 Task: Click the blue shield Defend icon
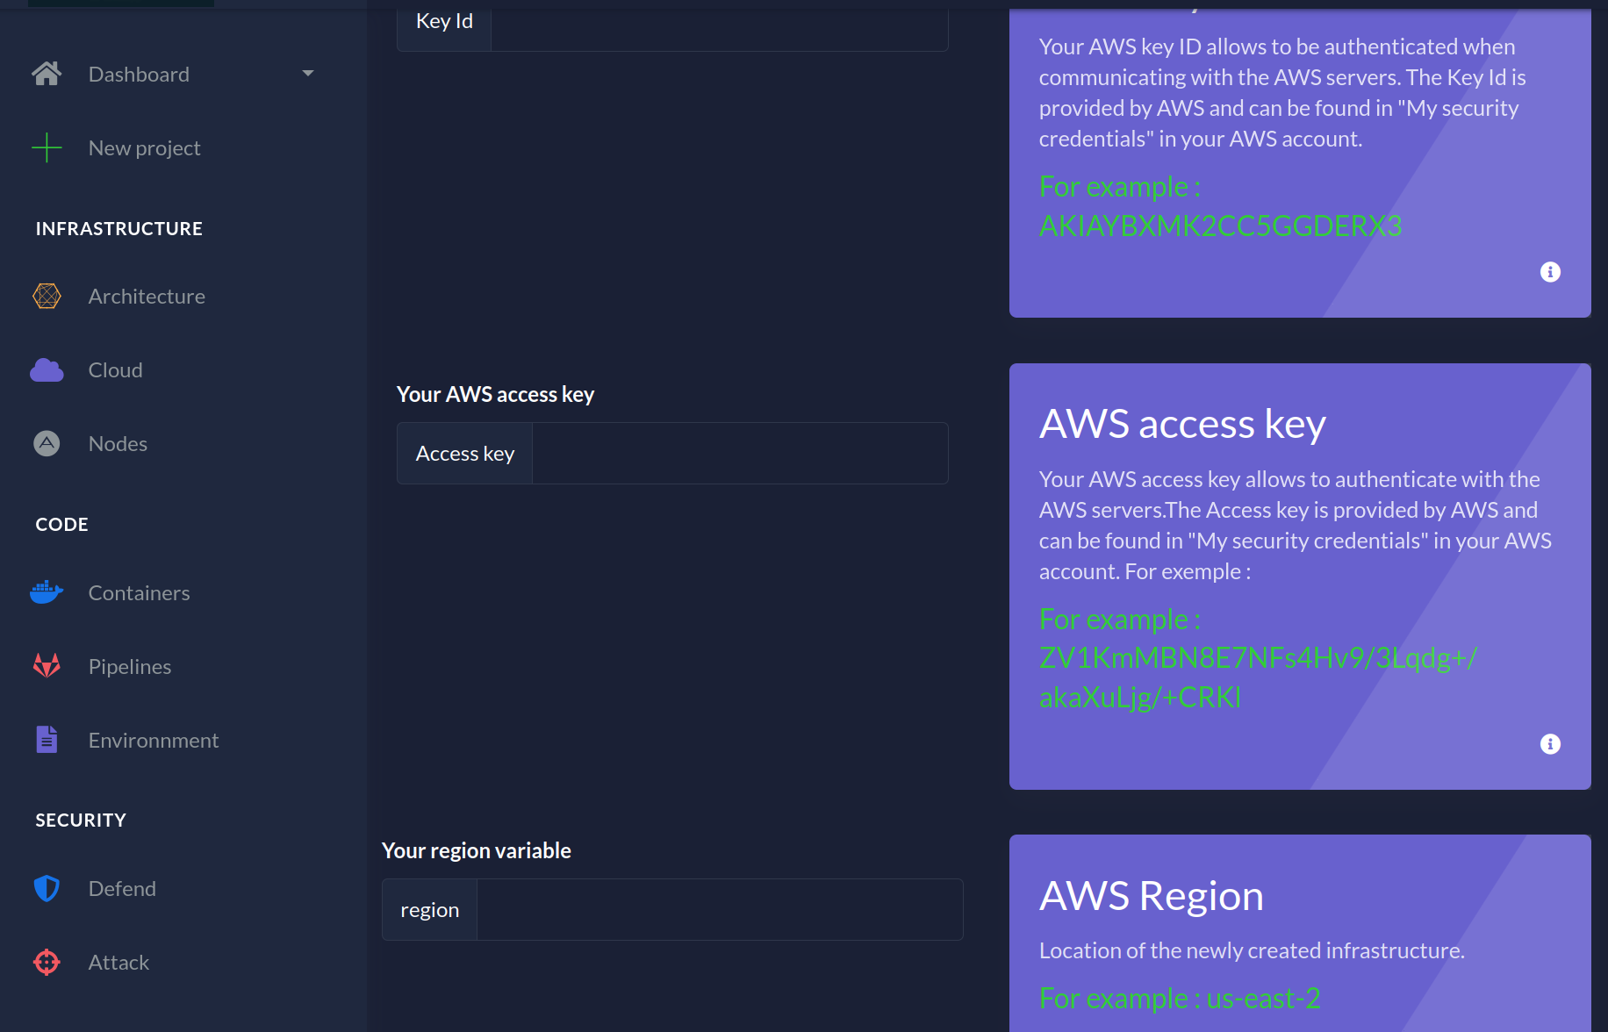(47, 888)
